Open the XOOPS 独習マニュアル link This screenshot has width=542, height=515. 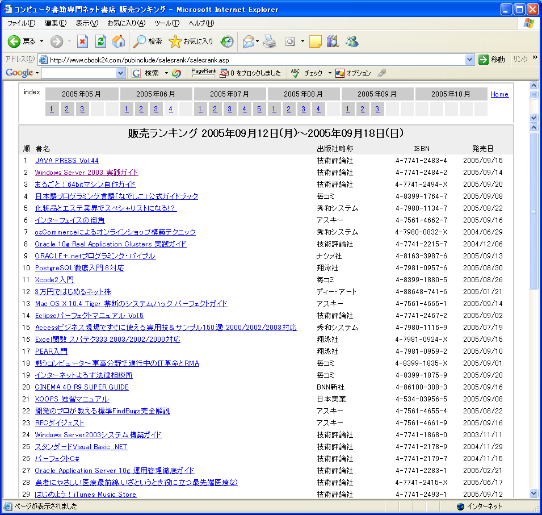[72, 399]
